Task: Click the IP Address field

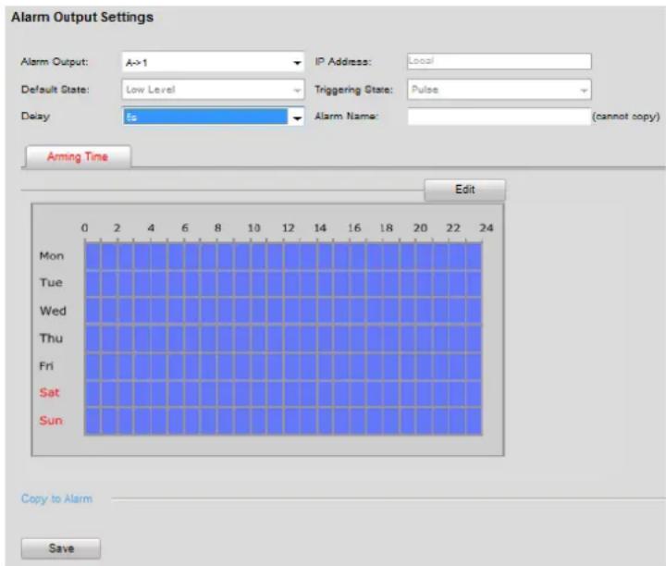Action: point(499,61)
